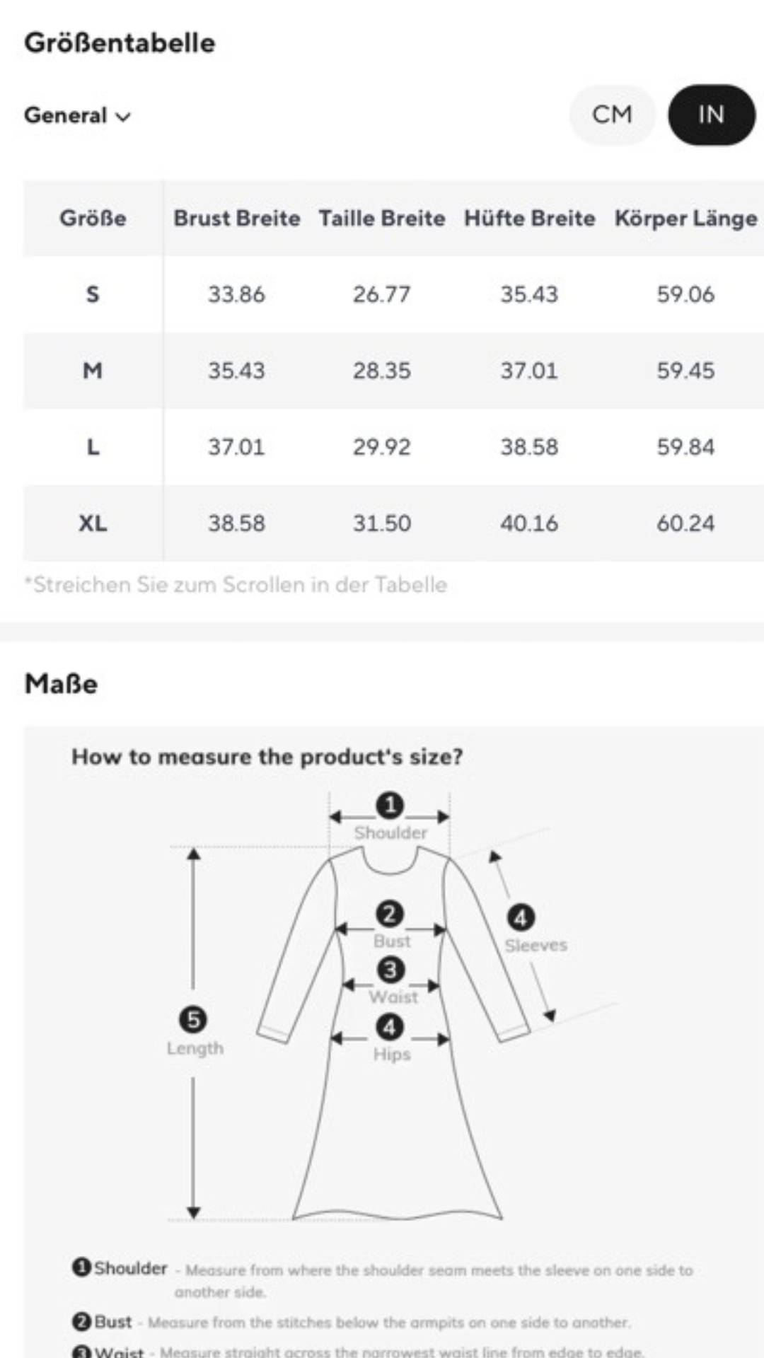Image resolution: width=764 pixels, height=1358 pixels.
Task: Click the number 3 Waist marker icon
Action: [390, 970]
